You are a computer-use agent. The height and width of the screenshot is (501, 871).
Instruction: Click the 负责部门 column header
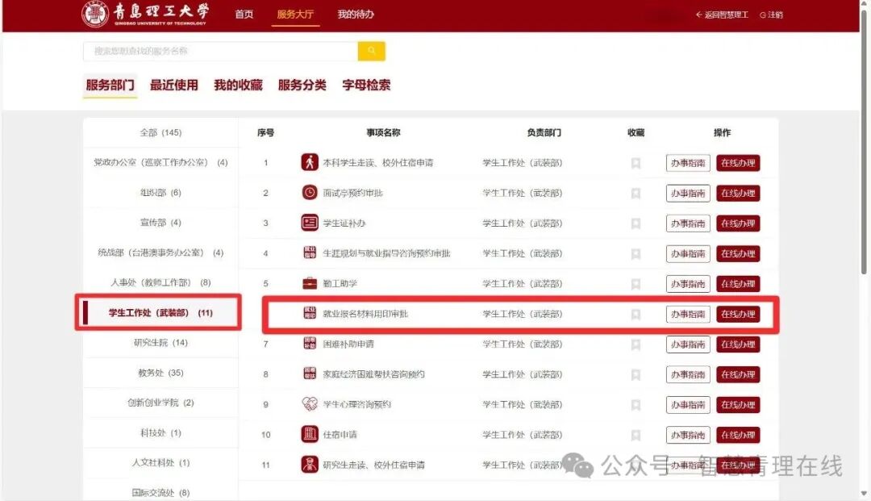(544, 132)
